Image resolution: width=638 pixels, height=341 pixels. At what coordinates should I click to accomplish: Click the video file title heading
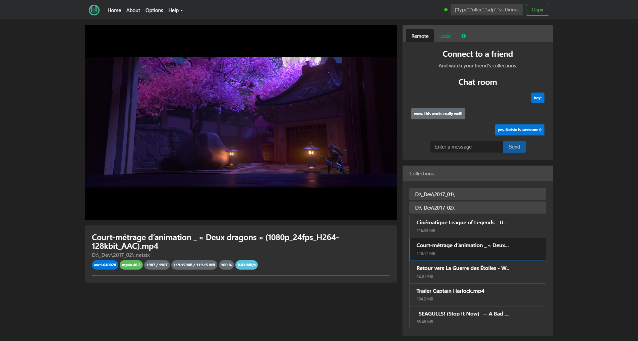[215, 241]
